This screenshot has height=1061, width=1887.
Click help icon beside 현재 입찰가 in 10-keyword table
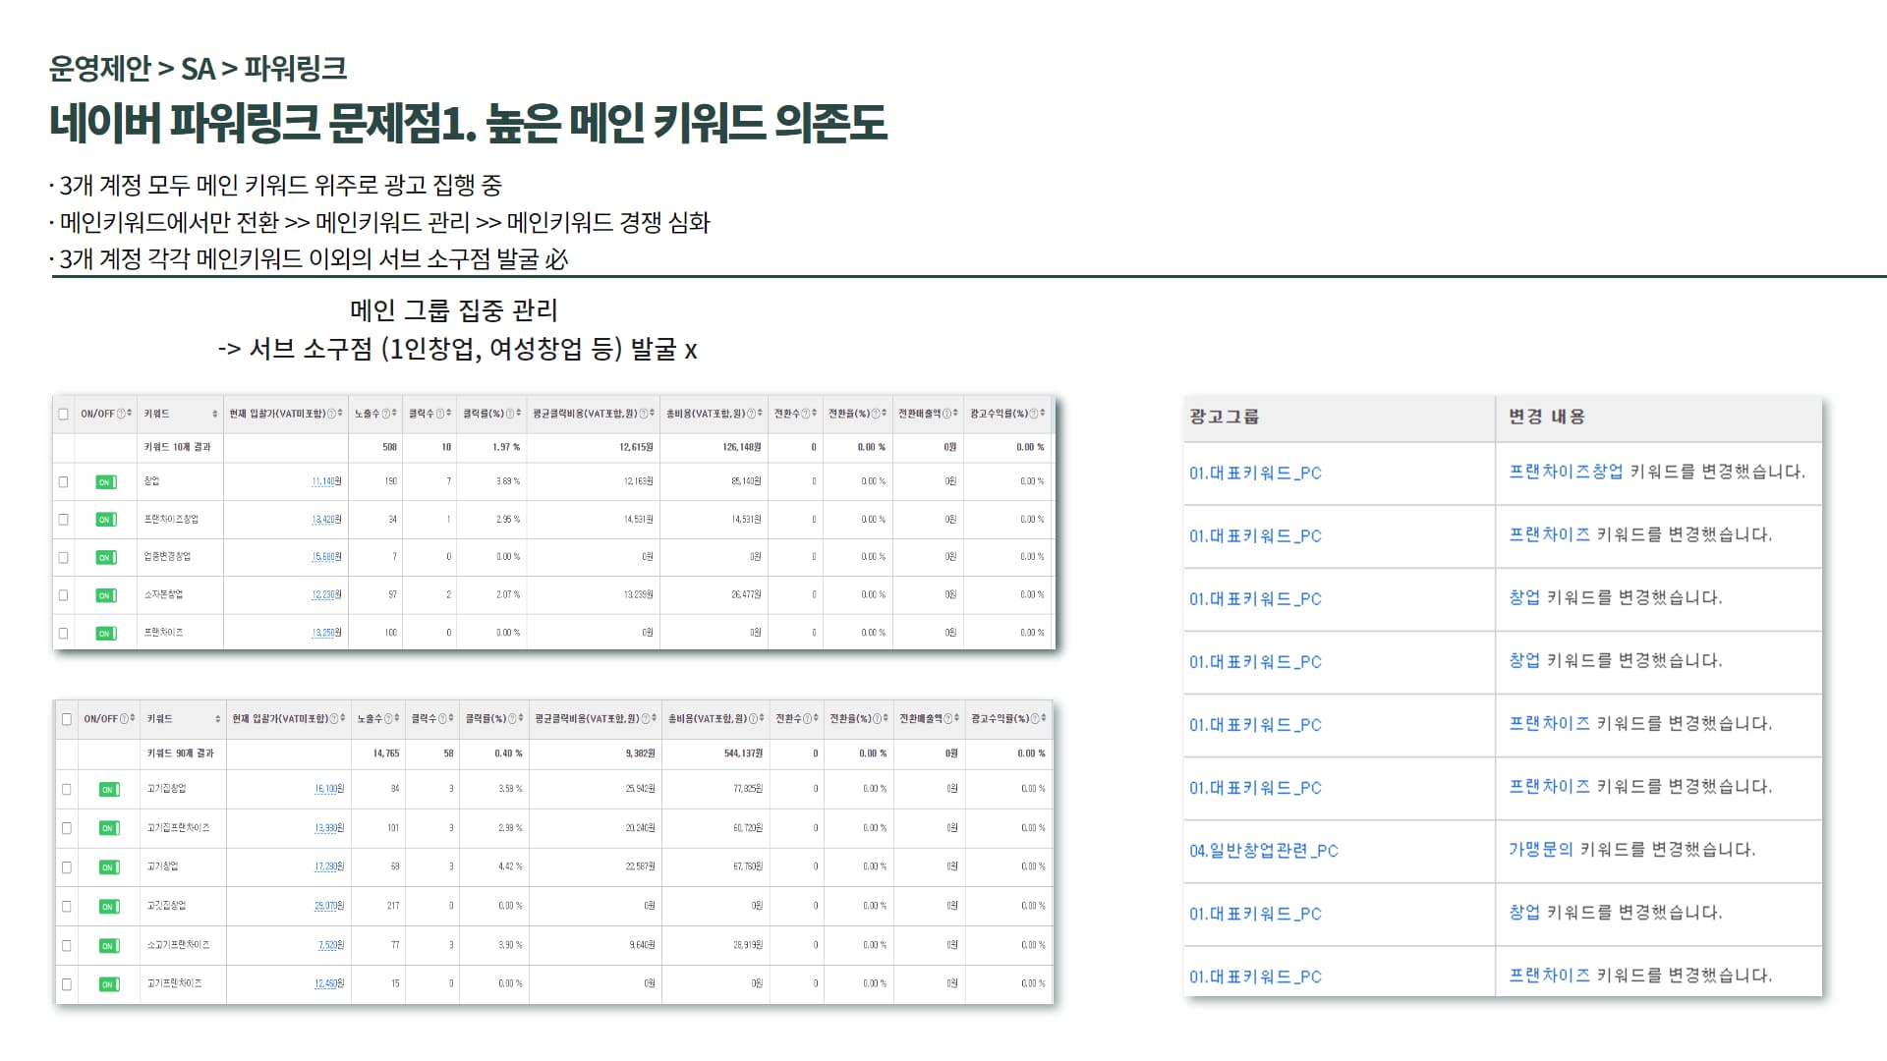pyautogui.click(x=330, y=414)
